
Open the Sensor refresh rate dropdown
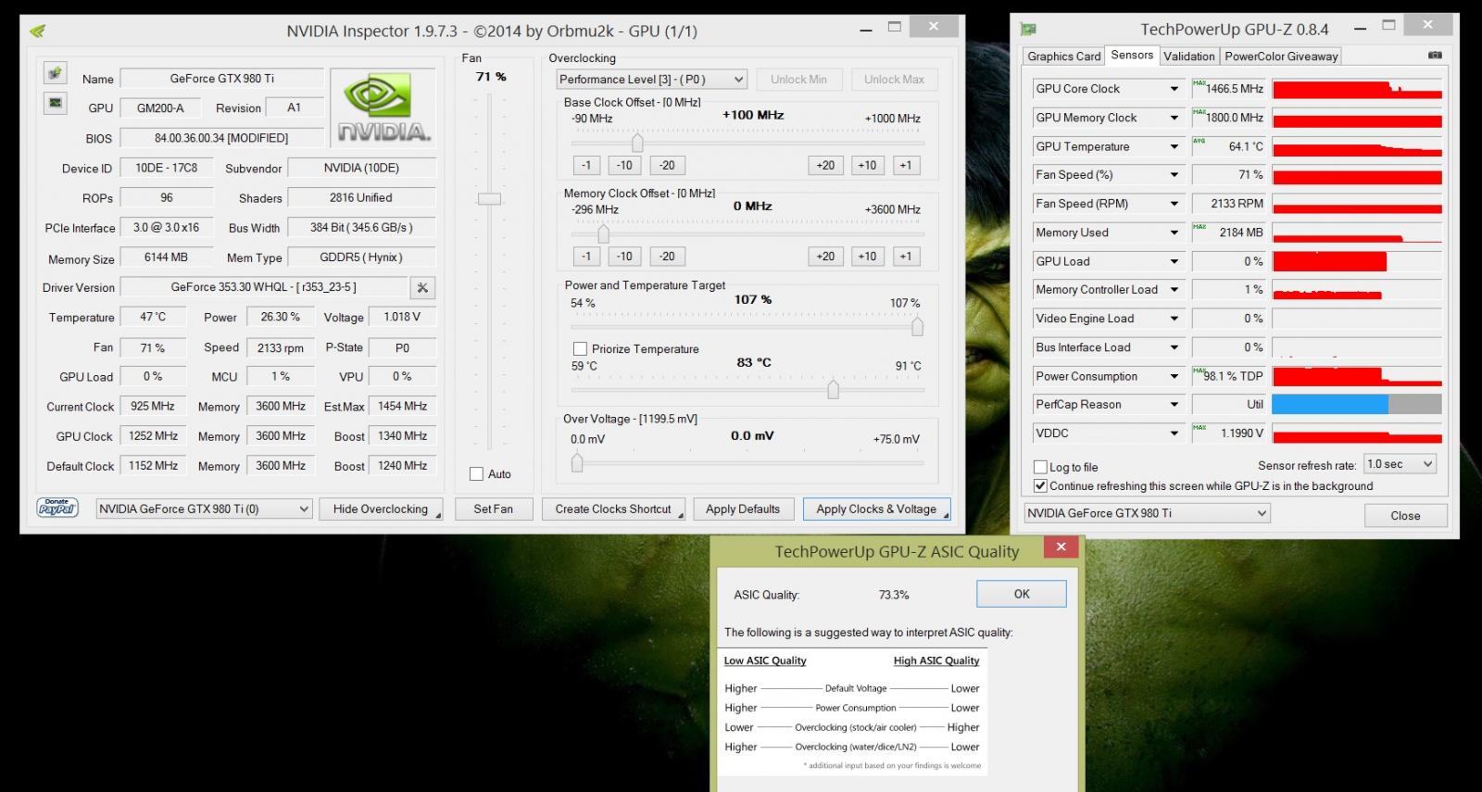[1400, 464]
